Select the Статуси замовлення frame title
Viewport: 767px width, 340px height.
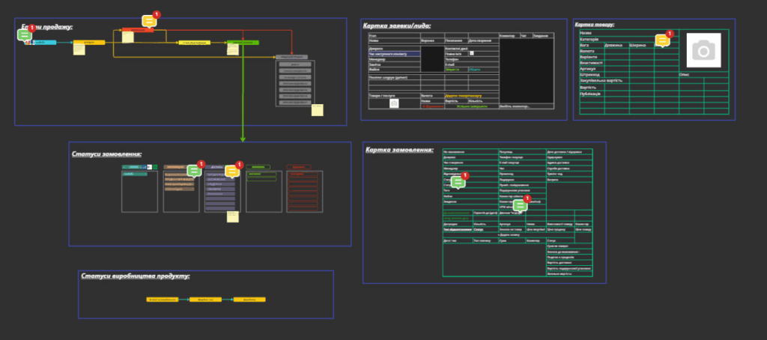106,154
